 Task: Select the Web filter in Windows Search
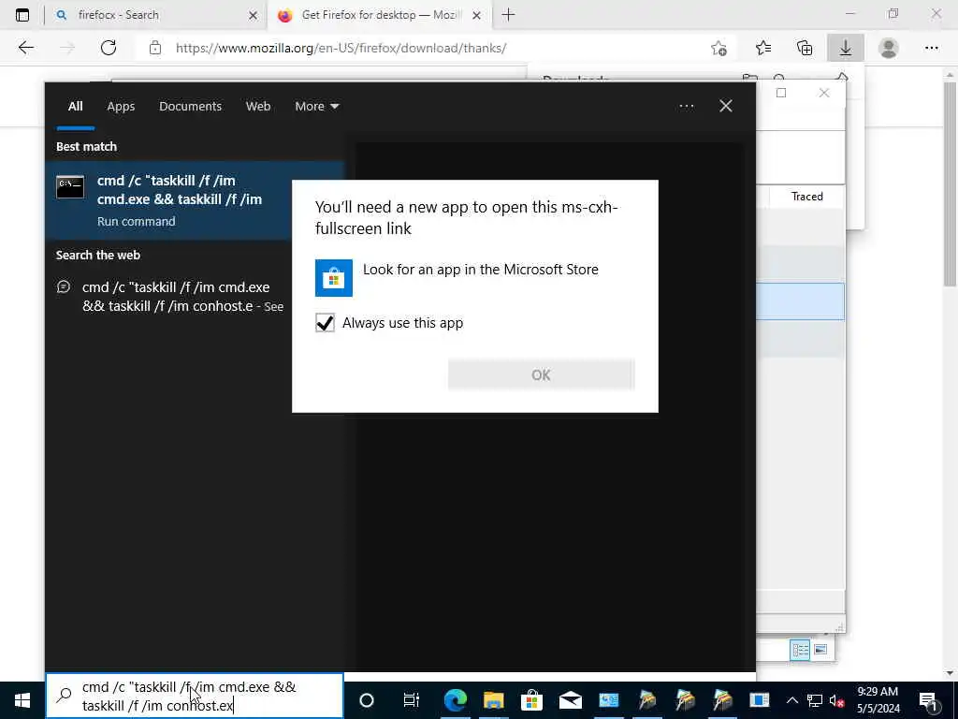point(258,107)
